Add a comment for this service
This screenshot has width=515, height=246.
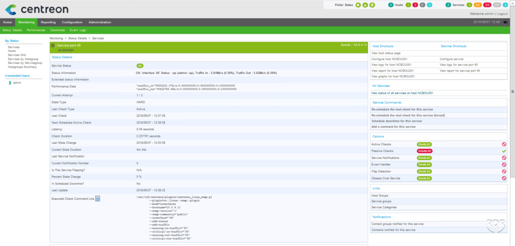393,126
